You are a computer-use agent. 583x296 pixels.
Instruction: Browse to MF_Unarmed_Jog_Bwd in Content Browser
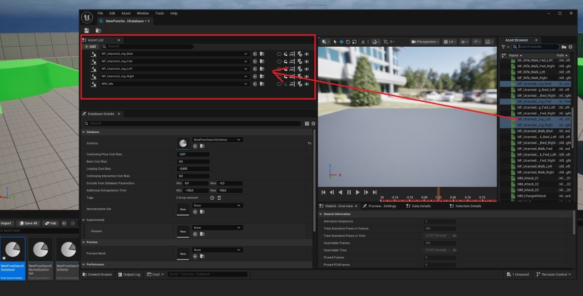tap(261, 54)
